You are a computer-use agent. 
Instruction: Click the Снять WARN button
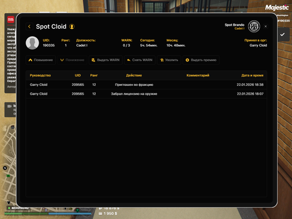pos(140,60)
